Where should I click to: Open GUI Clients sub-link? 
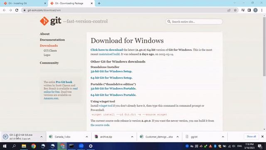50,50
